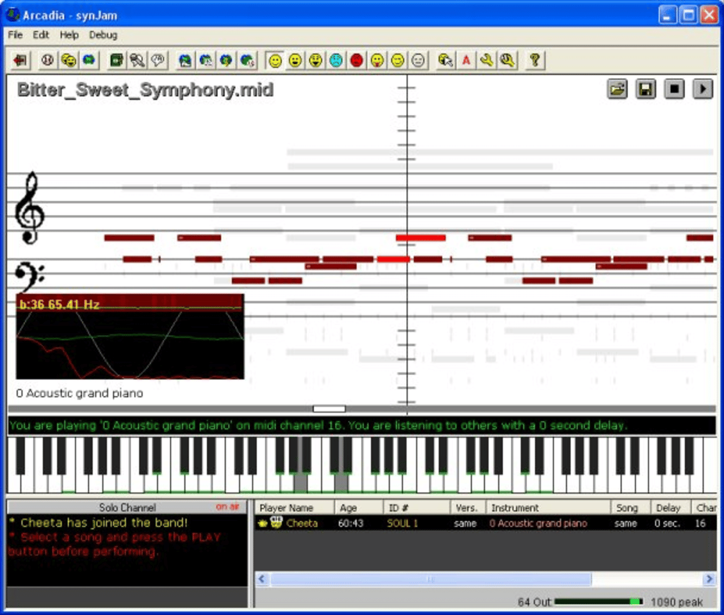
Task: Open a song file with folder icon
Action: click(617, 89)
